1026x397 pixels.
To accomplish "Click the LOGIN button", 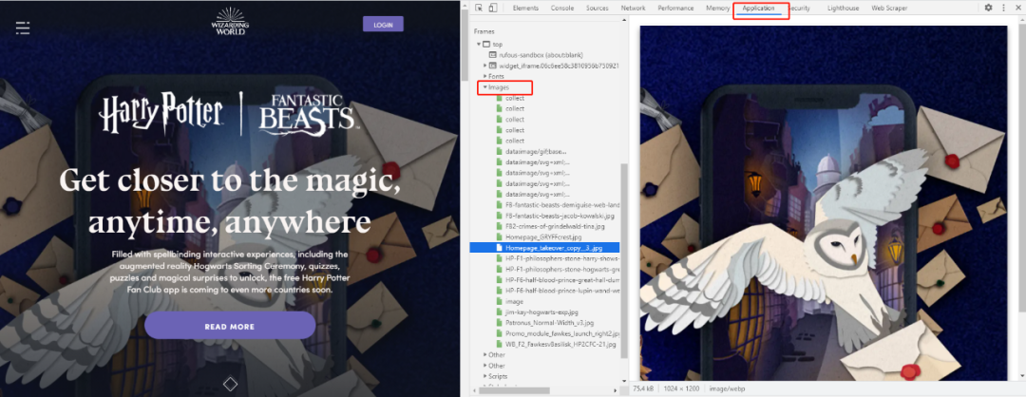I will 383,25.
